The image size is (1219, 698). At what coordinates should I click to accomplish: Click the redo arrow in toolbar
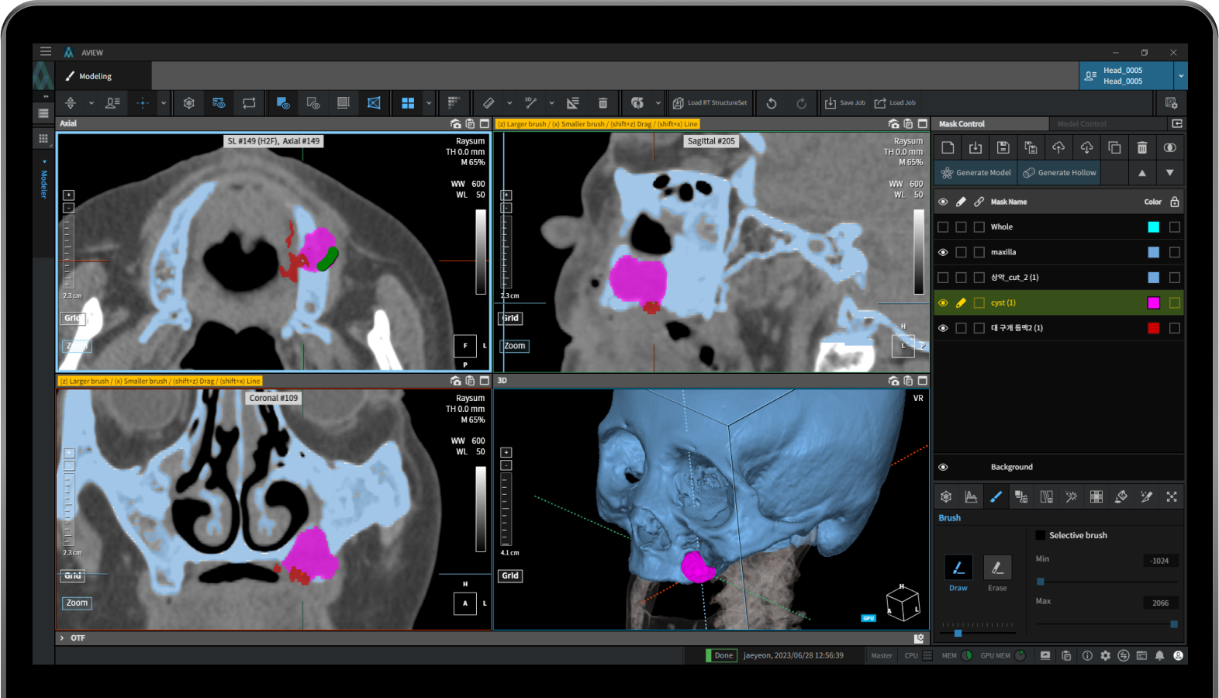coord(801,102)
